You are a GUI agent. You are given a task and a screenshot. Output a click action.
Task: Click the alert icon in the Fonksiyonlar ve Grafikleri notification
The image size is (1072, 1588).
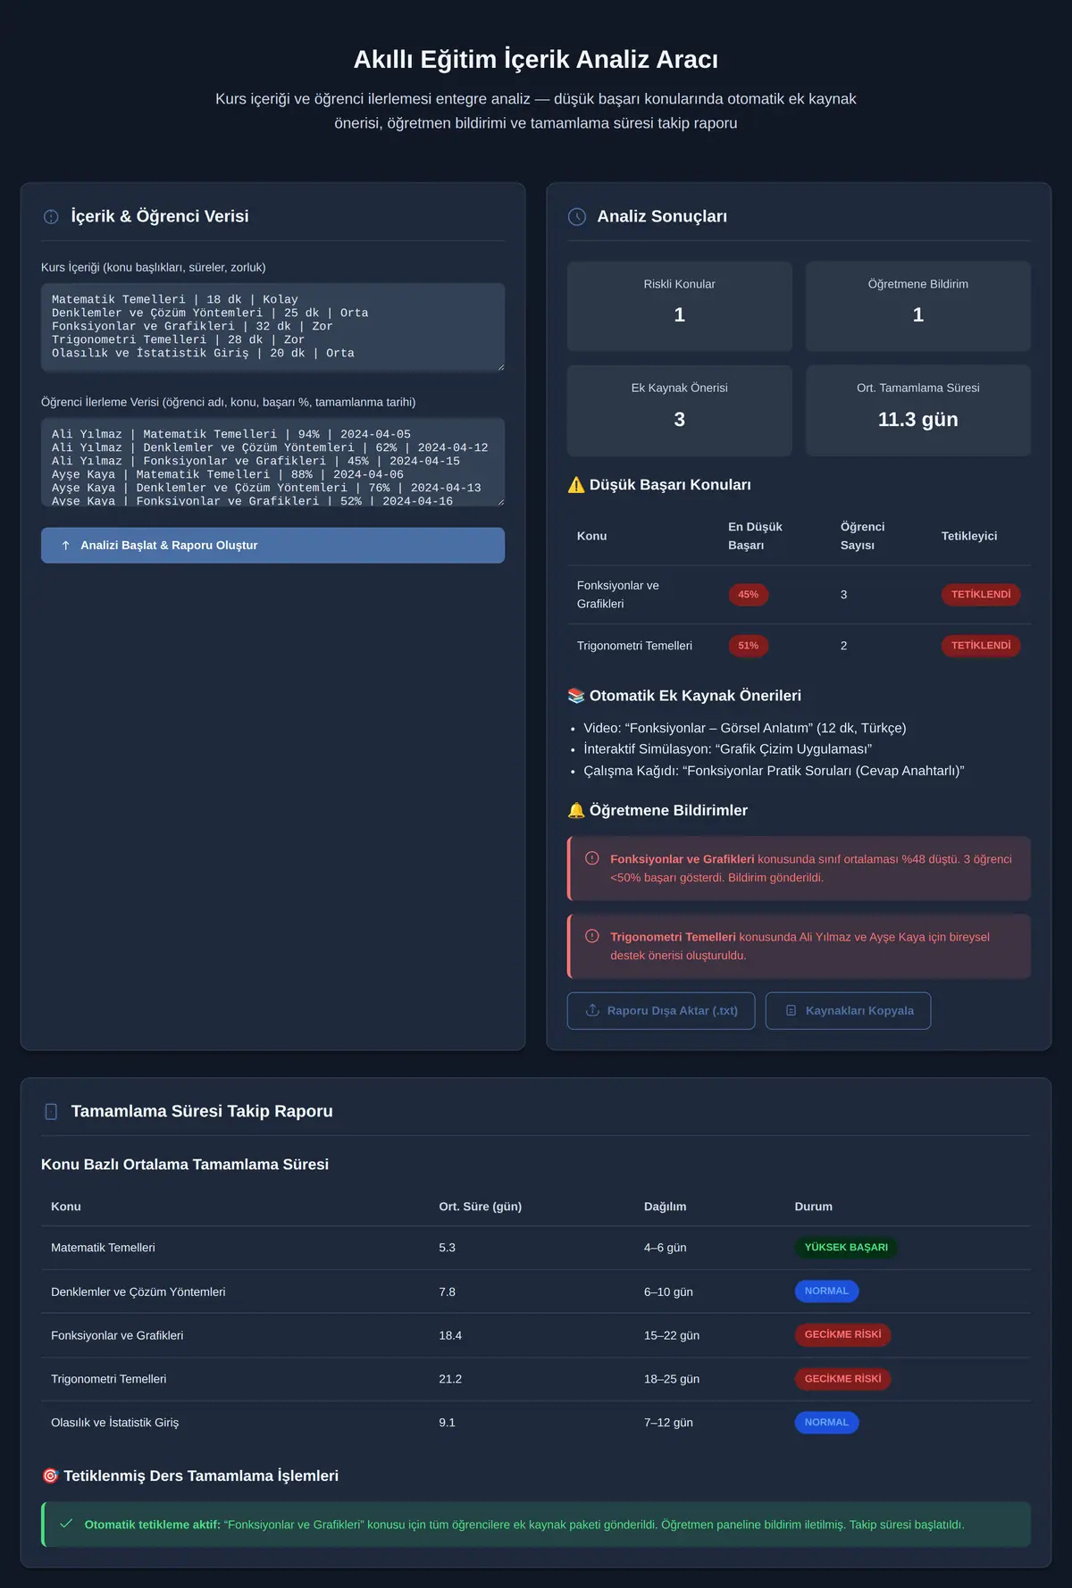tap(592, 858)
